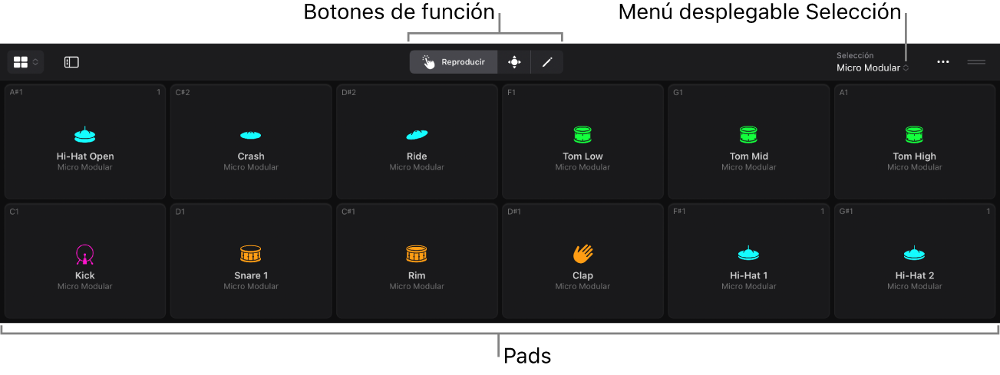Click the Hi-Hat 2 pad name
Viewport: 1000px width, 375px height.
[915, 275]
